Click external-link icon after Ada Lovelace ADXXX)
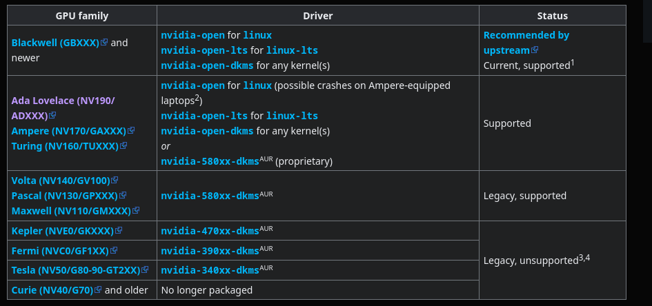The image size is (652, 306). coord(52,115)
